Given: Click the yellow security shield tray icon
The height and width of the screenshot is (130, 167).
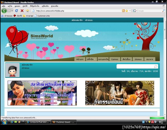Looking at the screenshot, I should [x=149, y=122].
